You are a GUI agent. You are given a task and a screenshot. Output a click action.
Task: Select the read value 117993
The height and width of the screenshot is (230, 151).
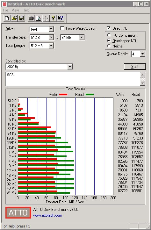coord(137,166)
